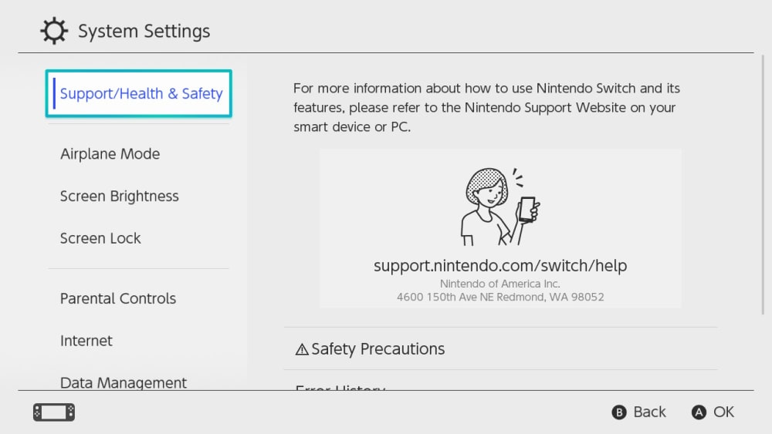Open Data Management settings
This screenshot has height=434, width=772.
pyautogui.click(x=124, y=382)
